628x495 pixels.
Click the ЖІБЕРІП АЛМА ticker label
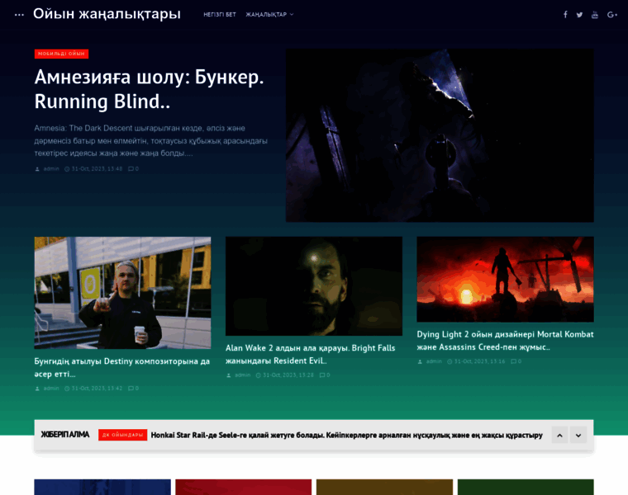(x=65, y=435)
